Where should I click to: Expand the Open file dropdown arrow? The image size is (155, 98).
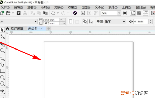click(13, 13)
